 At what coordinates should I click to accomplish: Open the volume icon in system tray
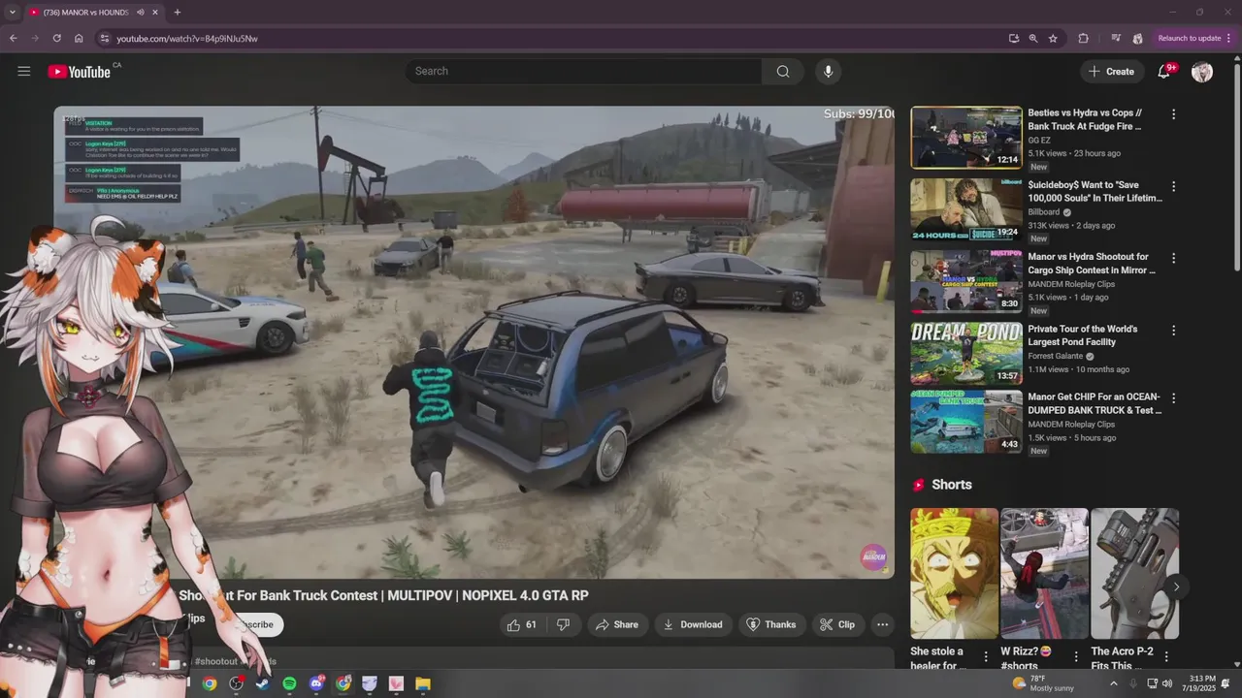tap(1169, 683)
